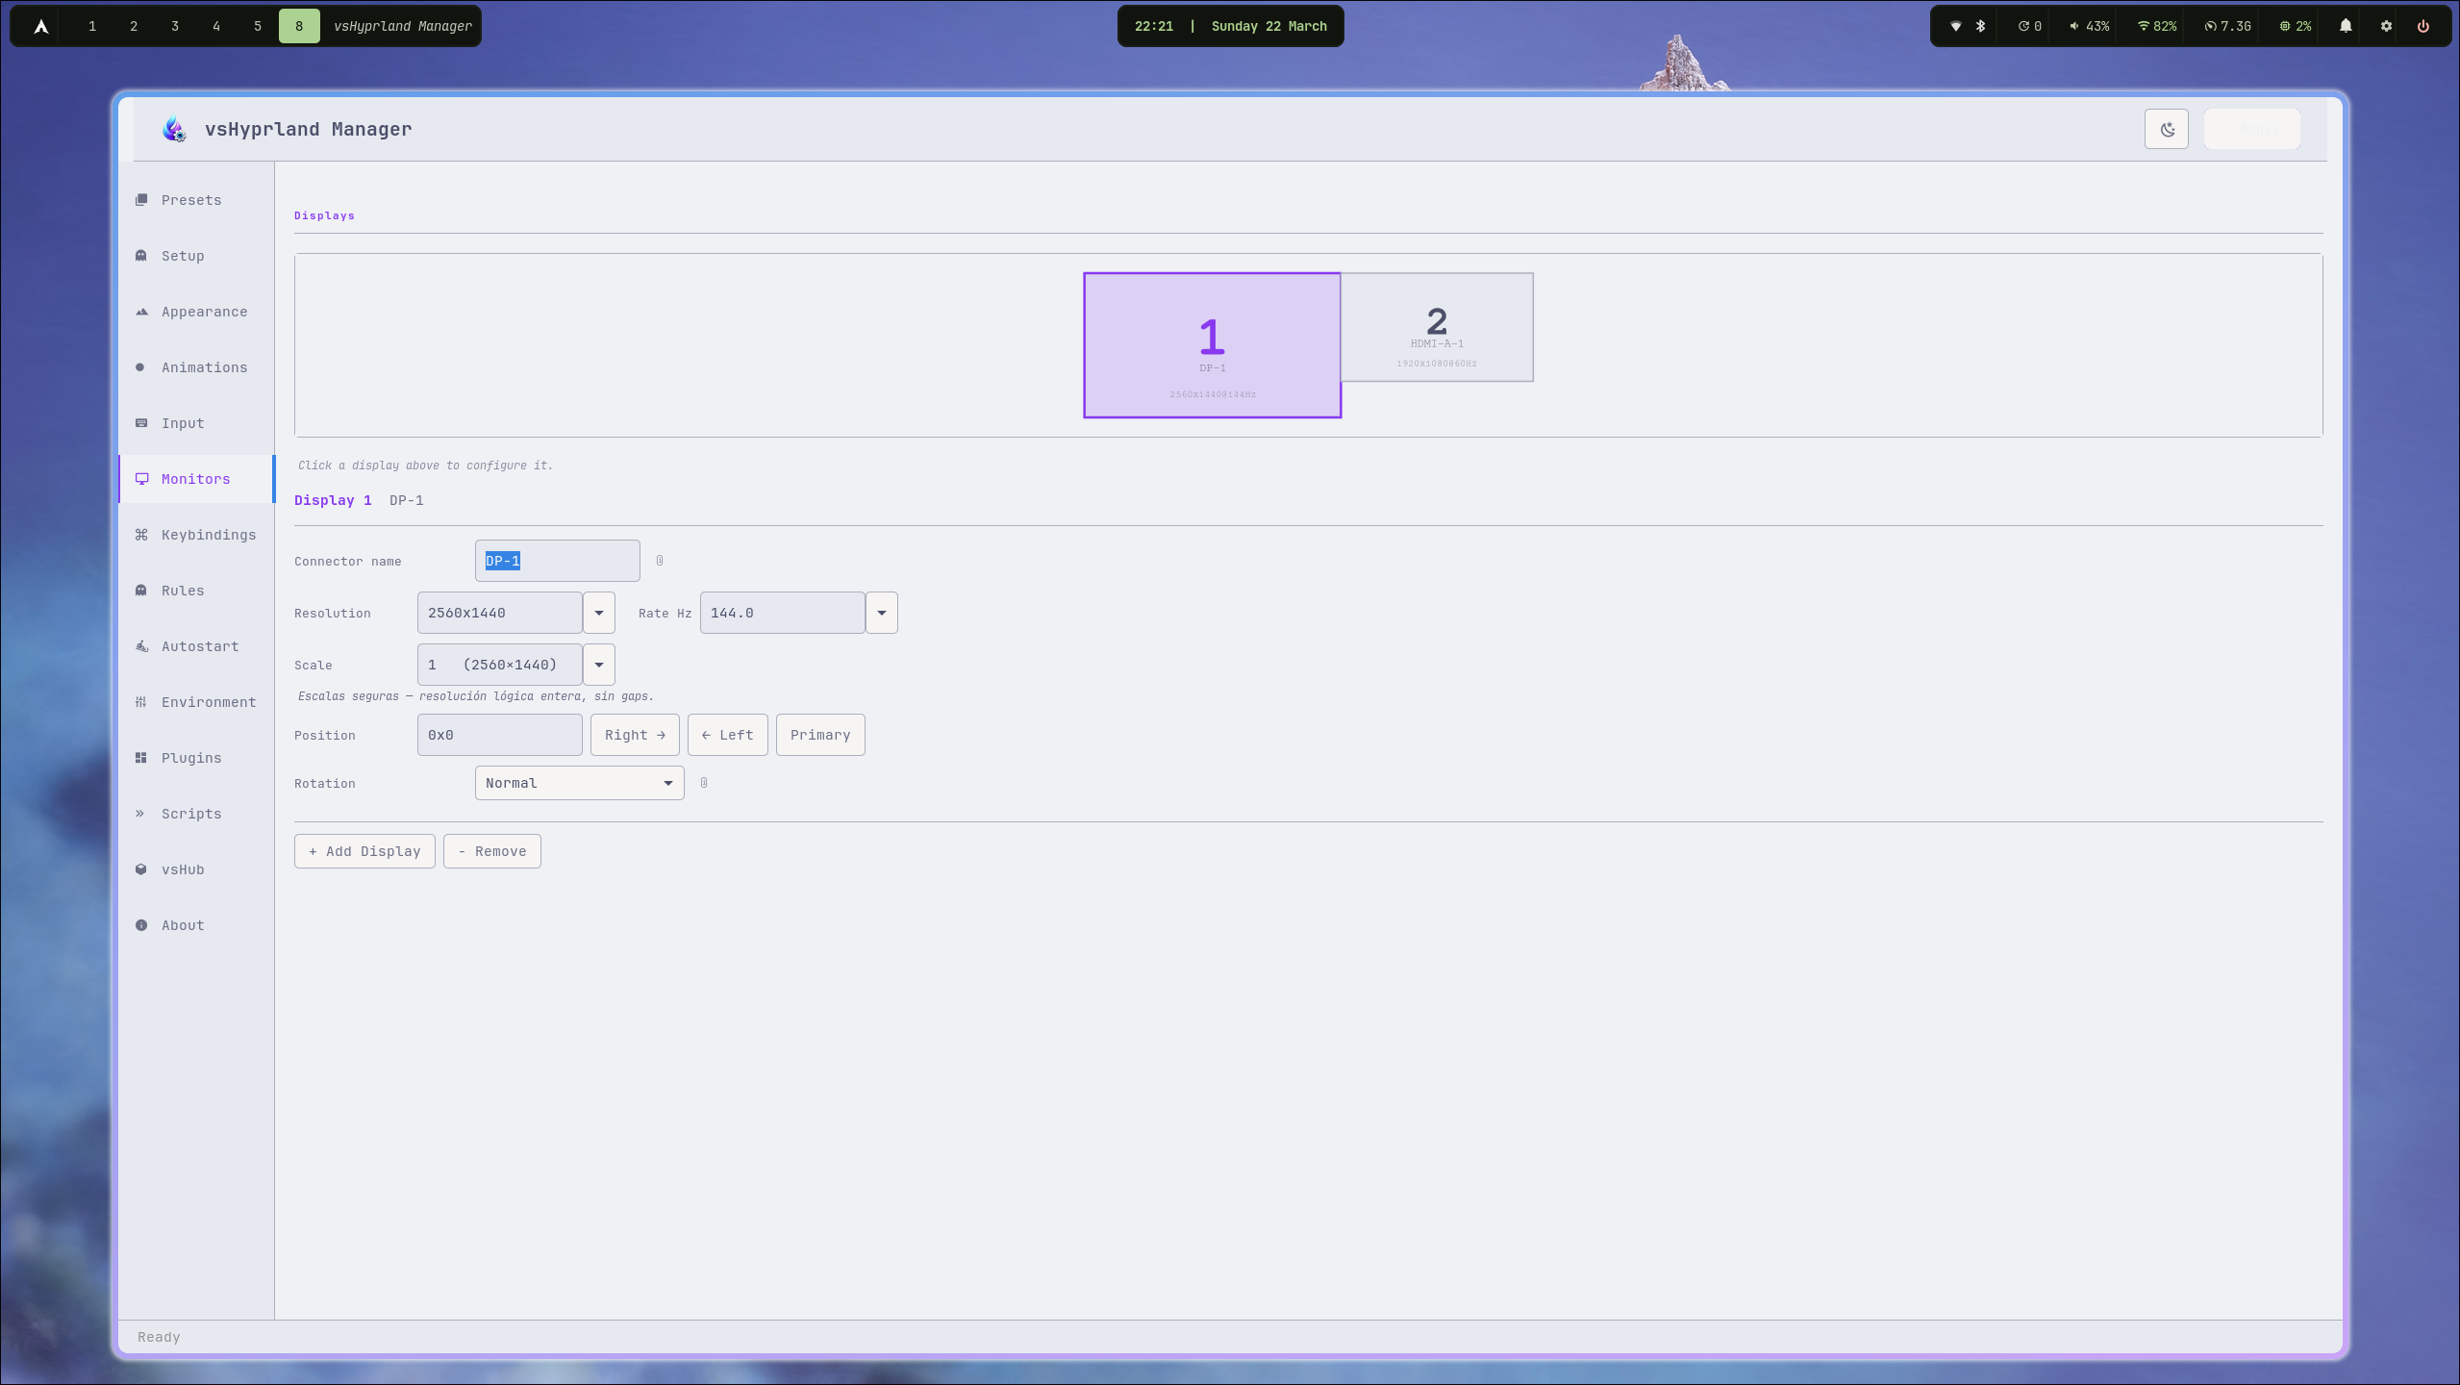Image resolution: width=2460 pixels, height=1385 pixels.
Task: Click the info icon beside Rotation
Action: click(704, 783)
